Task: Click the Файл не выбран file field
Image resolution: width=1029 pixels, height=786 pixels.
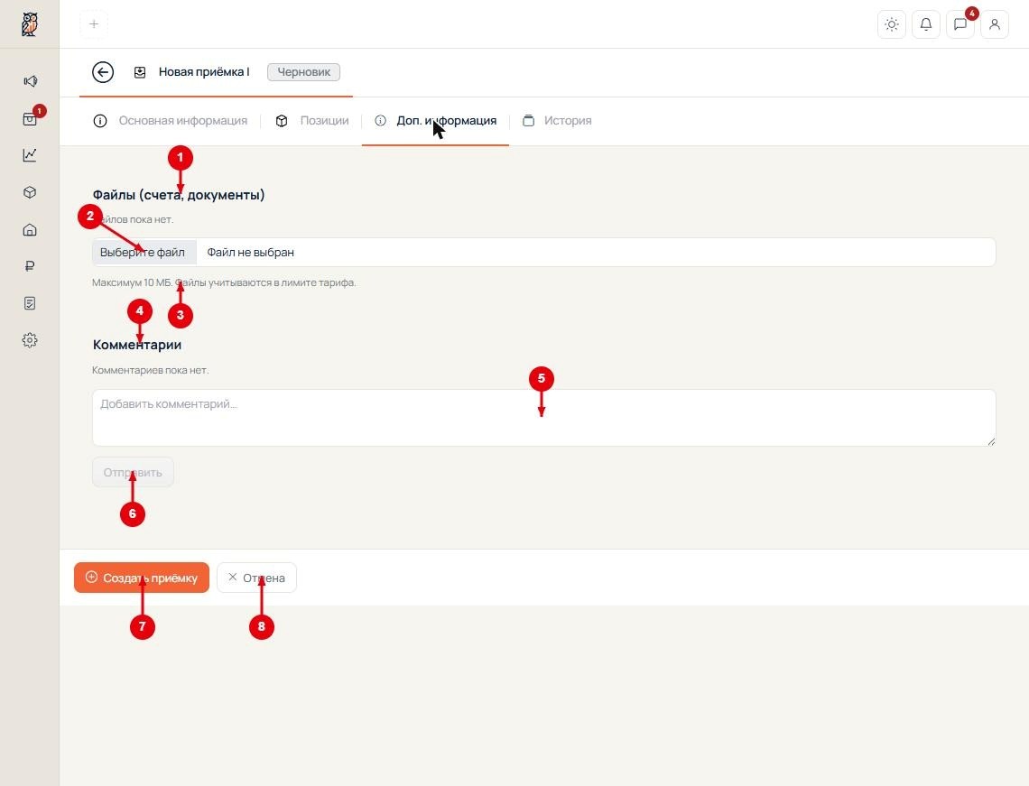Action: click(x=544, y=253)
